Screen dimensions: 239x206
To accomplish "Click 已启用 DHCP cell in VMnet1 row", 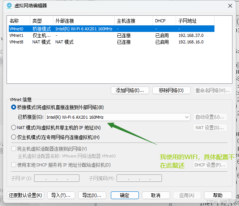I will [162, 35].
